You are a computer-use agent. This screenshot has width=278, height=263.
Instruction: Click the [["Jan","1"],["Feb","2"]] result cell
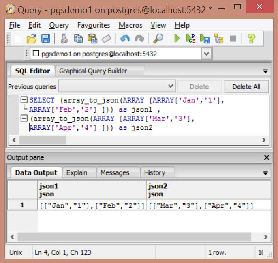[92, 205]
